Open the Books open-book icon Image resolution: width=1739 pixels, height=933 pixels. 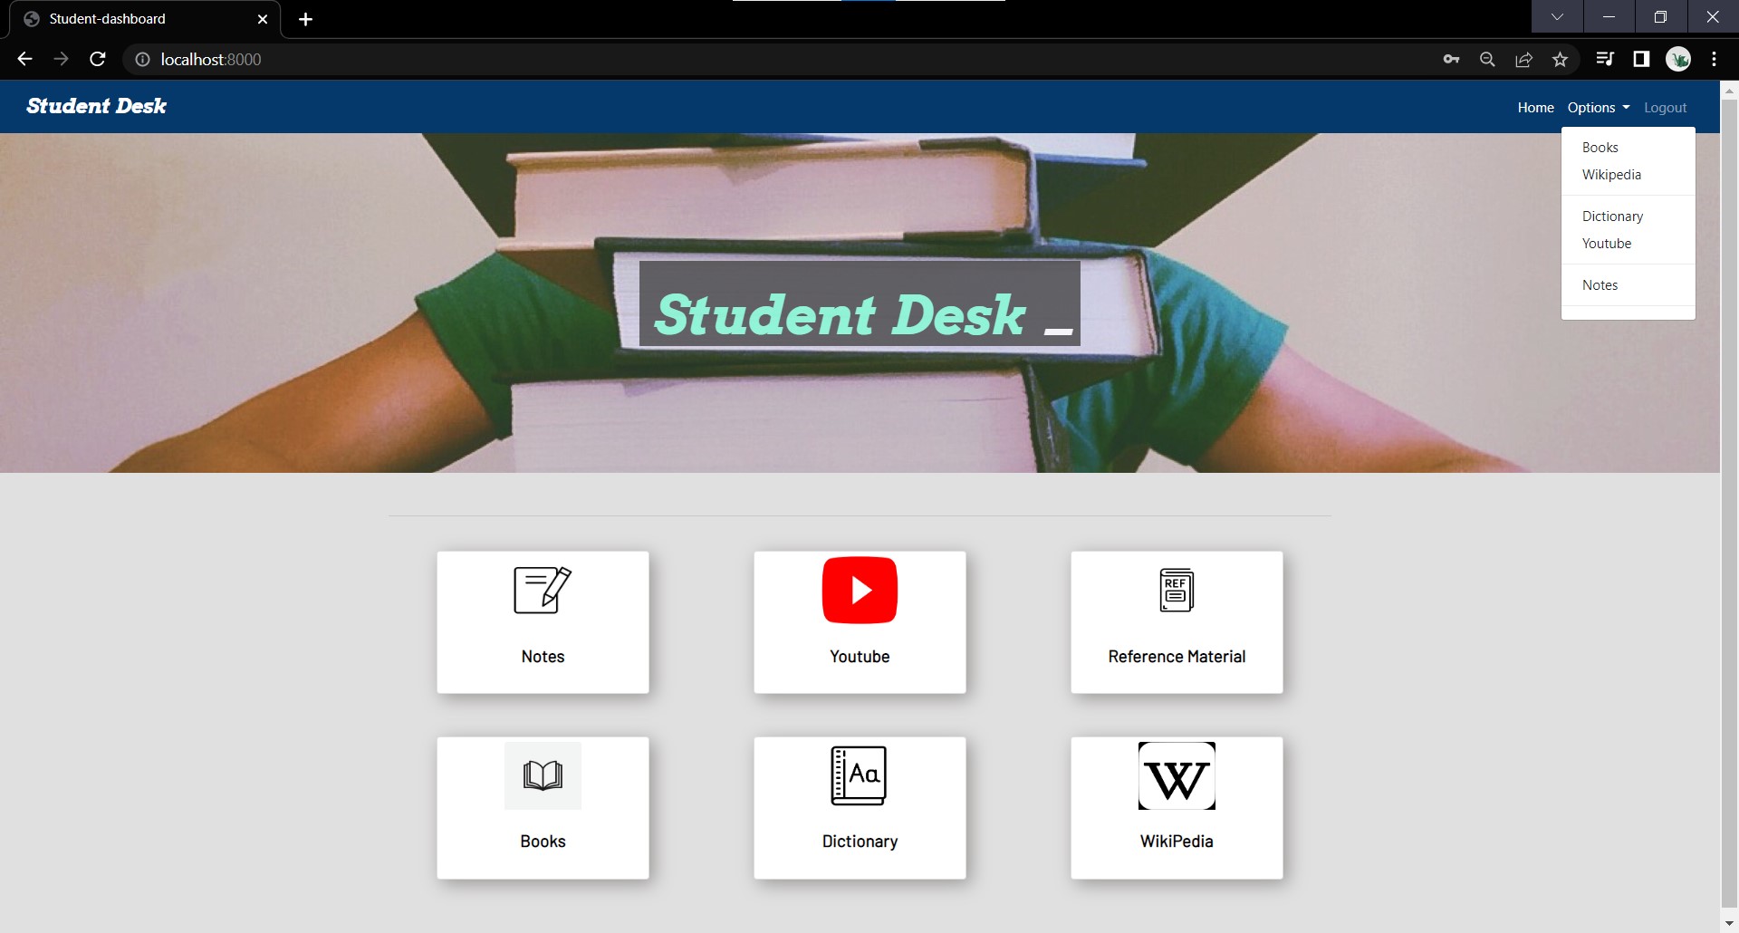pyautogui.click(x=542, y=775)
